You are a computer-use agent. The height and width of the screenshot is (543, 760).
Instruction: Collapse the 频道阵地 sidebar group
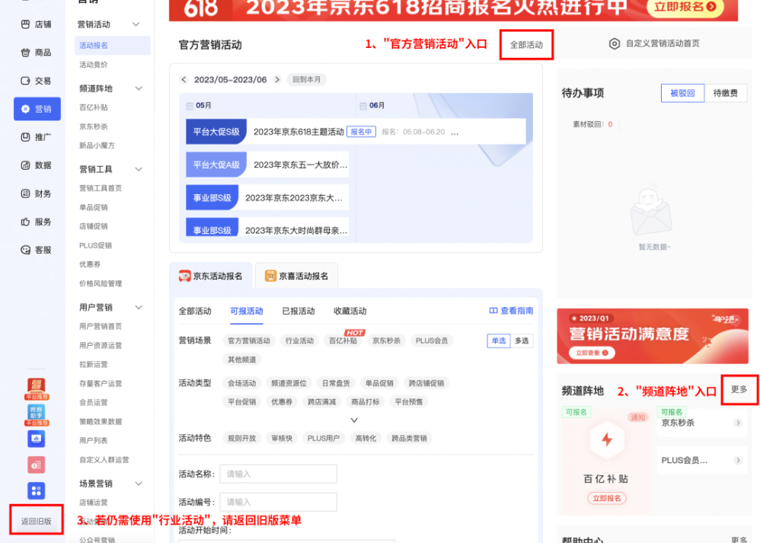pyautogui.click(x=139, y=87)
